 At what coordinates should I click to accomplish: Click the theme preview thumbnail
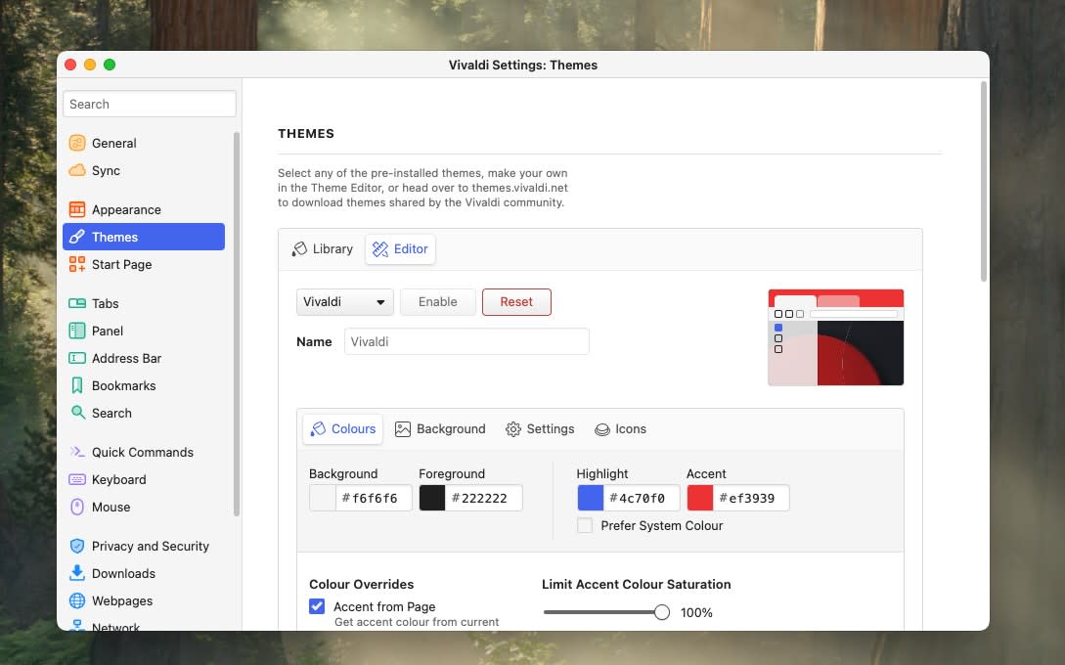click(835, 337)
